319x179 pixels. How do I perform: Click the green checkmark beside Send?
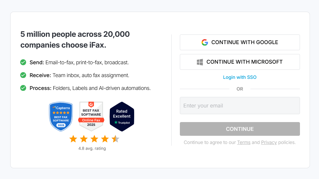[x=23, y=62]
